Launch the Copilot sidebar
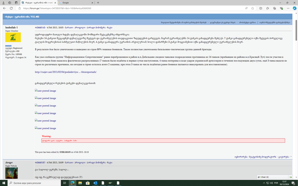298x186 pixels. (295, 8)
